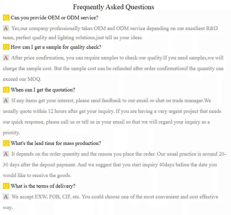Click the Q icon beside quotation question
Image resolution: width=231 pixels, height=215 pixels.
(x=6, y=90)
